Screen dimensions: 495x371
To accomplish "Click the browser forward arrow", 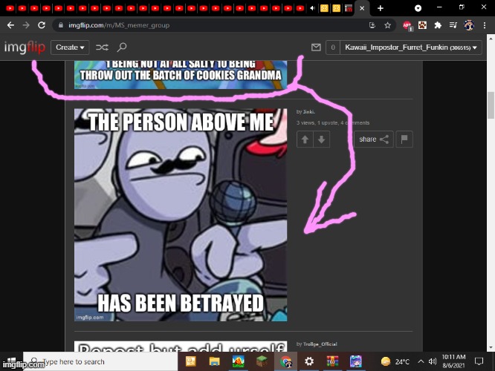I will tap(26, 25).
